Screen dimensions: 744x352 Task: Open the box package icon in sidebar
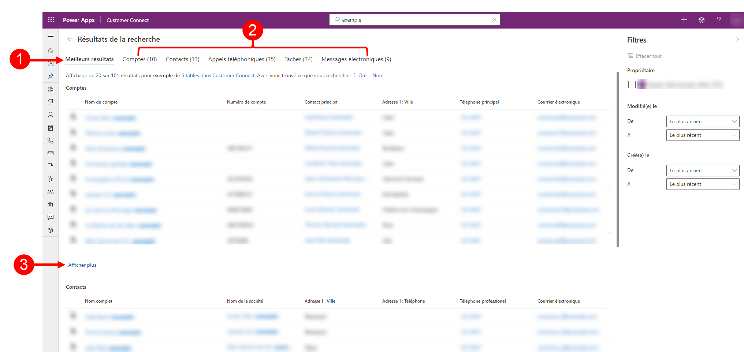click(x=51, y=230)
